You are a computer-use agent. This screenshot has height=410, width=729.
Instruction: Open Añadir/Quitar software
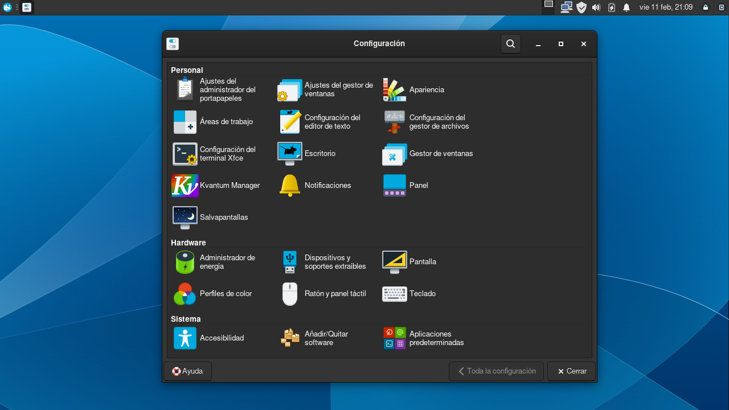(313, 338)
